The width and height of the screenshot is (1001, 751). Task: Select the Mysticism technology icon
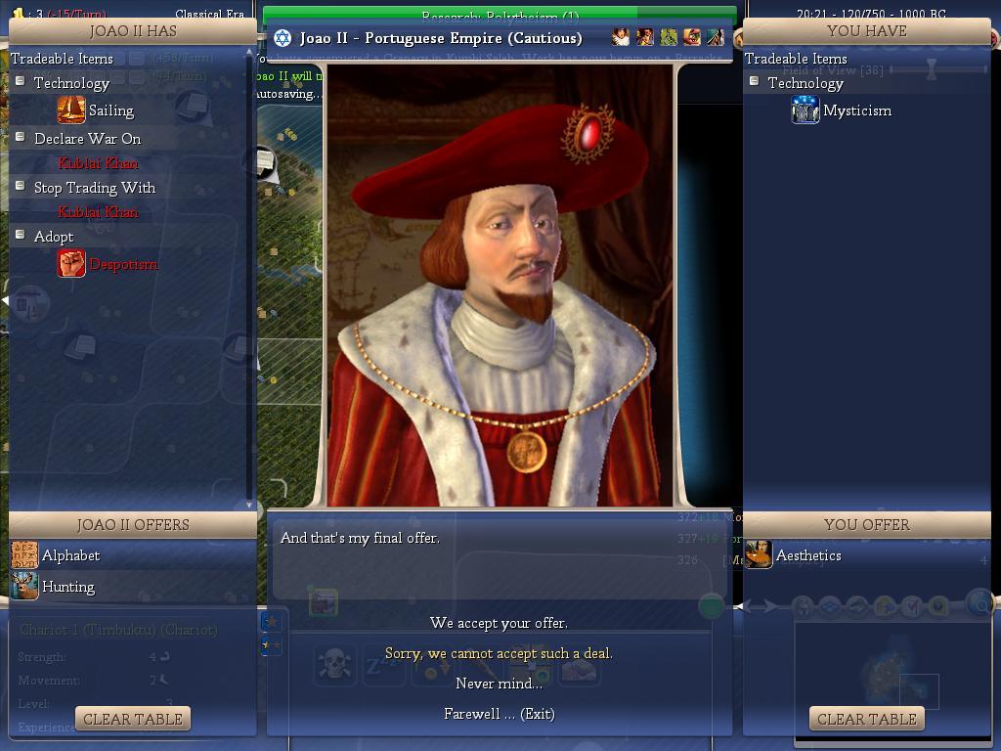point(805,110)
